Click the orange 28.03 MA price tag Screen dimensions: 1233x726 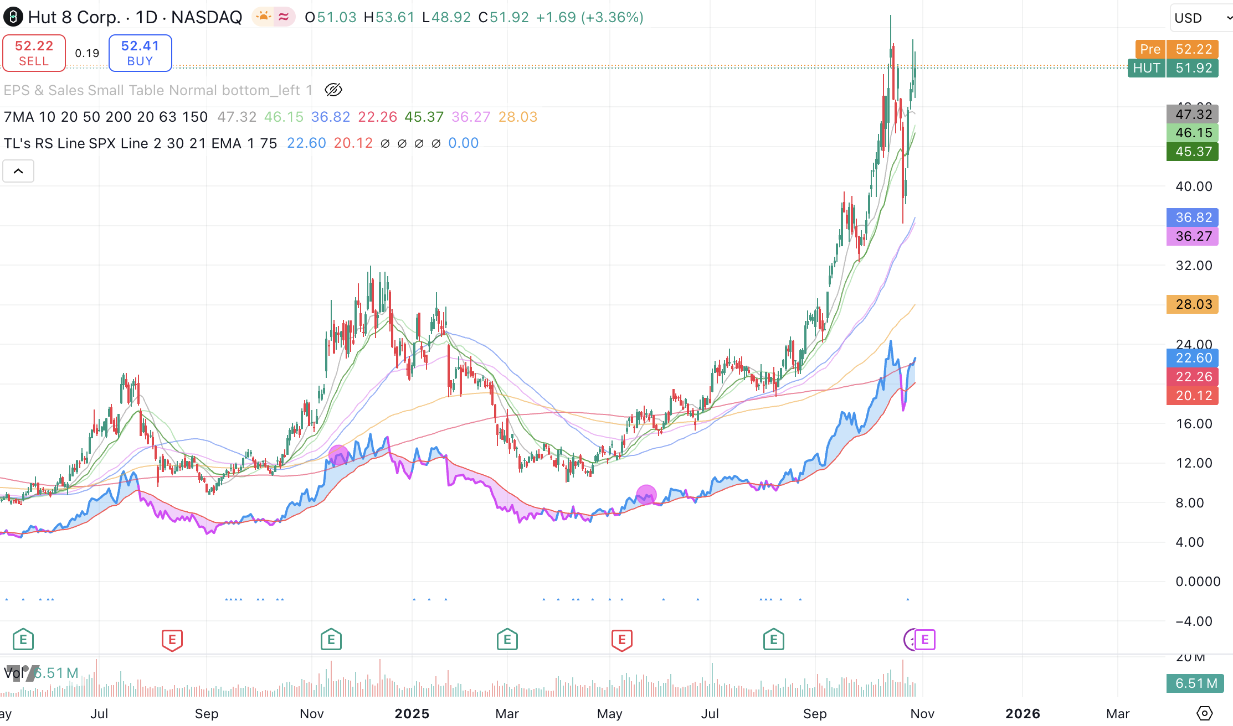pyautogui.click(x=1192, y=304)
